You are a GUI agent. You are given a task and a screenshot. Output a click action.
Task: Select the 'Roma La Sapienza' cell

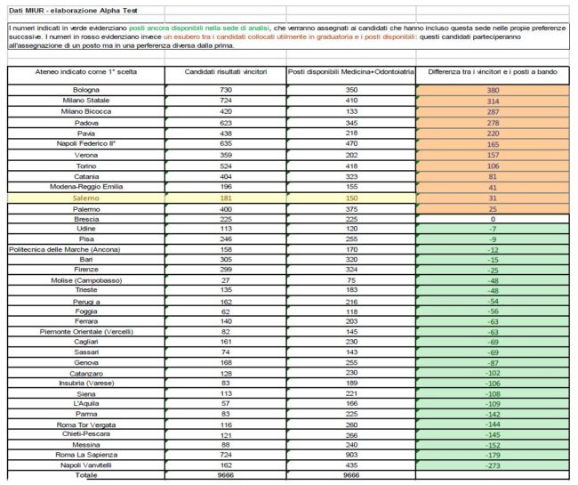point(86,455)
